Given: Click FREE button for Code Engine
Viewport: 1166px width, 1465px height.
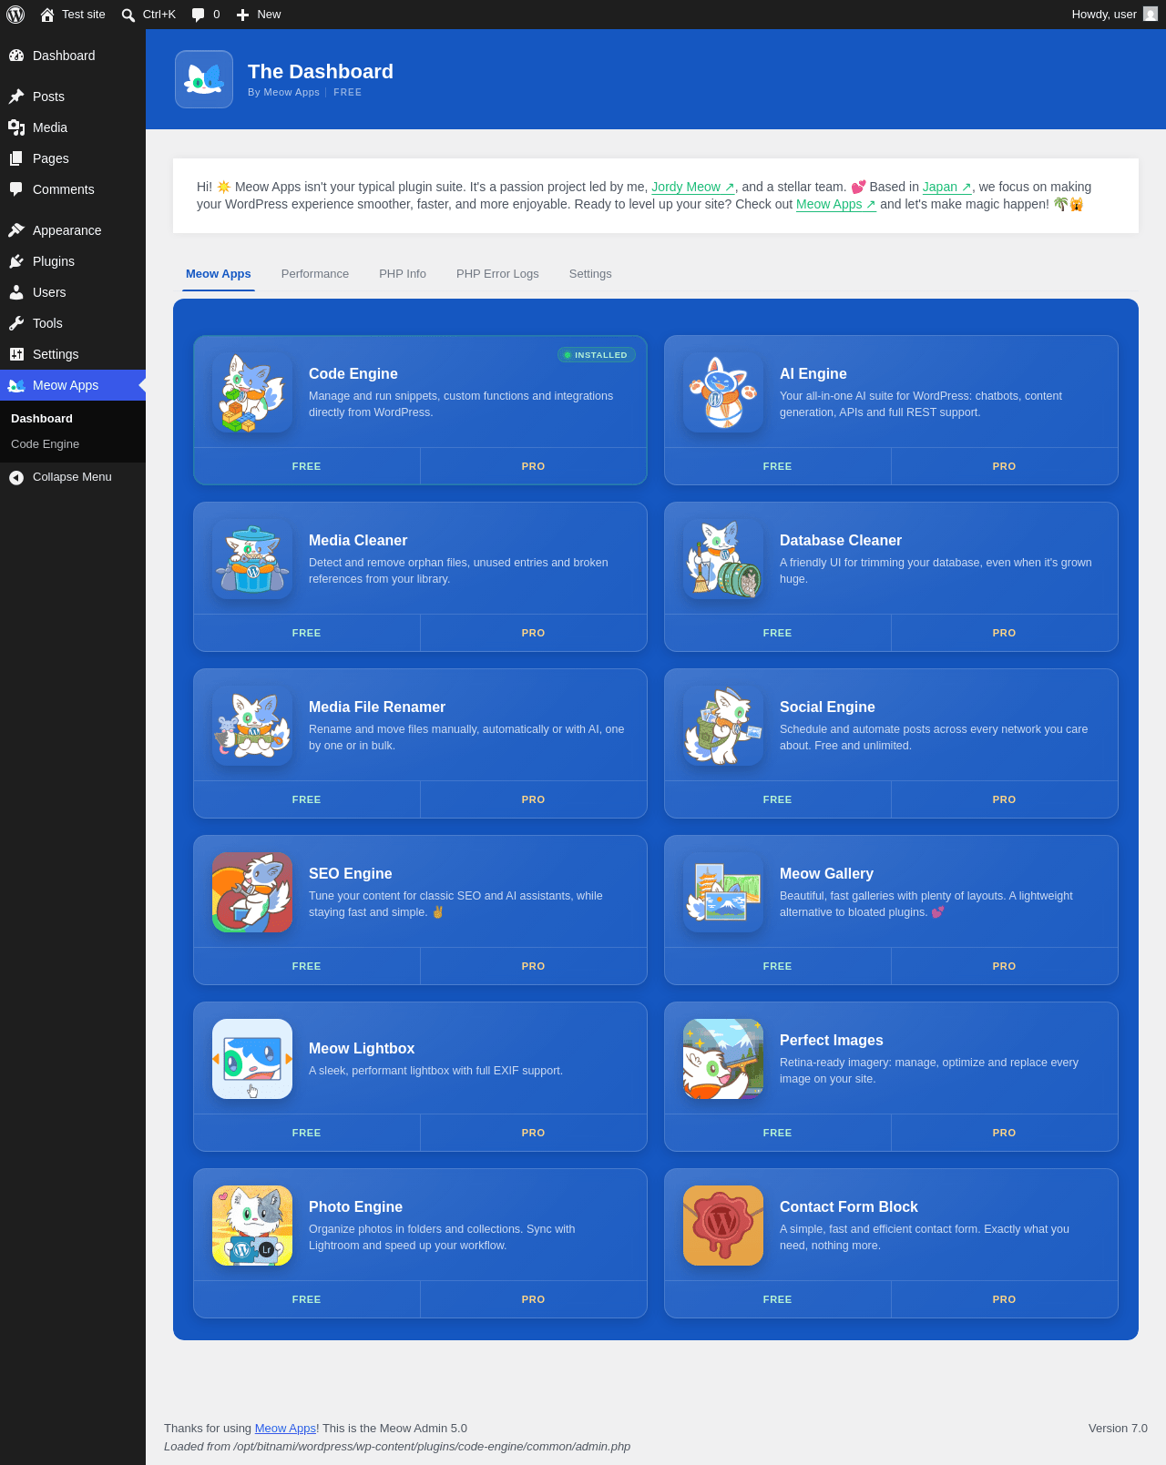Looking at the screenshot, I should point(307,466).
